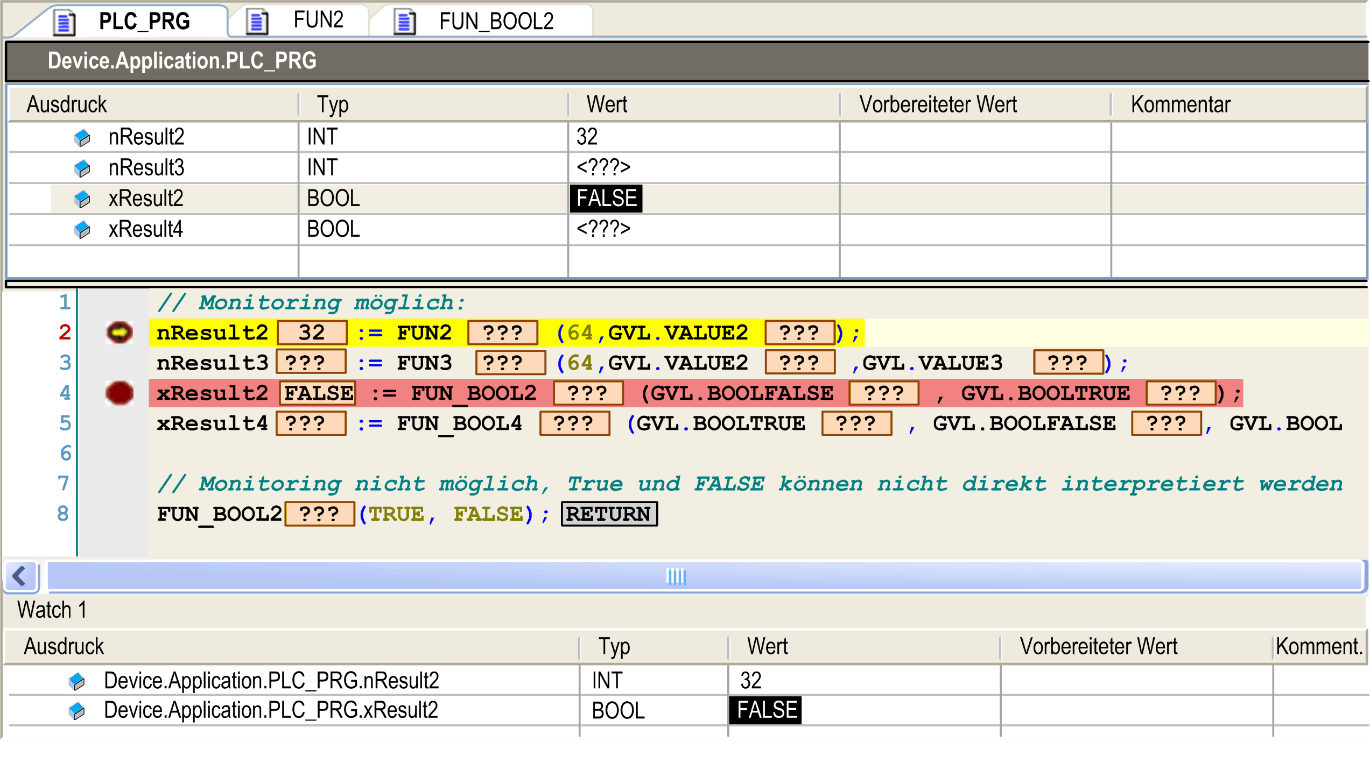Toggle FALSE value of xResult2 in declaration table

tap(606, 199)
